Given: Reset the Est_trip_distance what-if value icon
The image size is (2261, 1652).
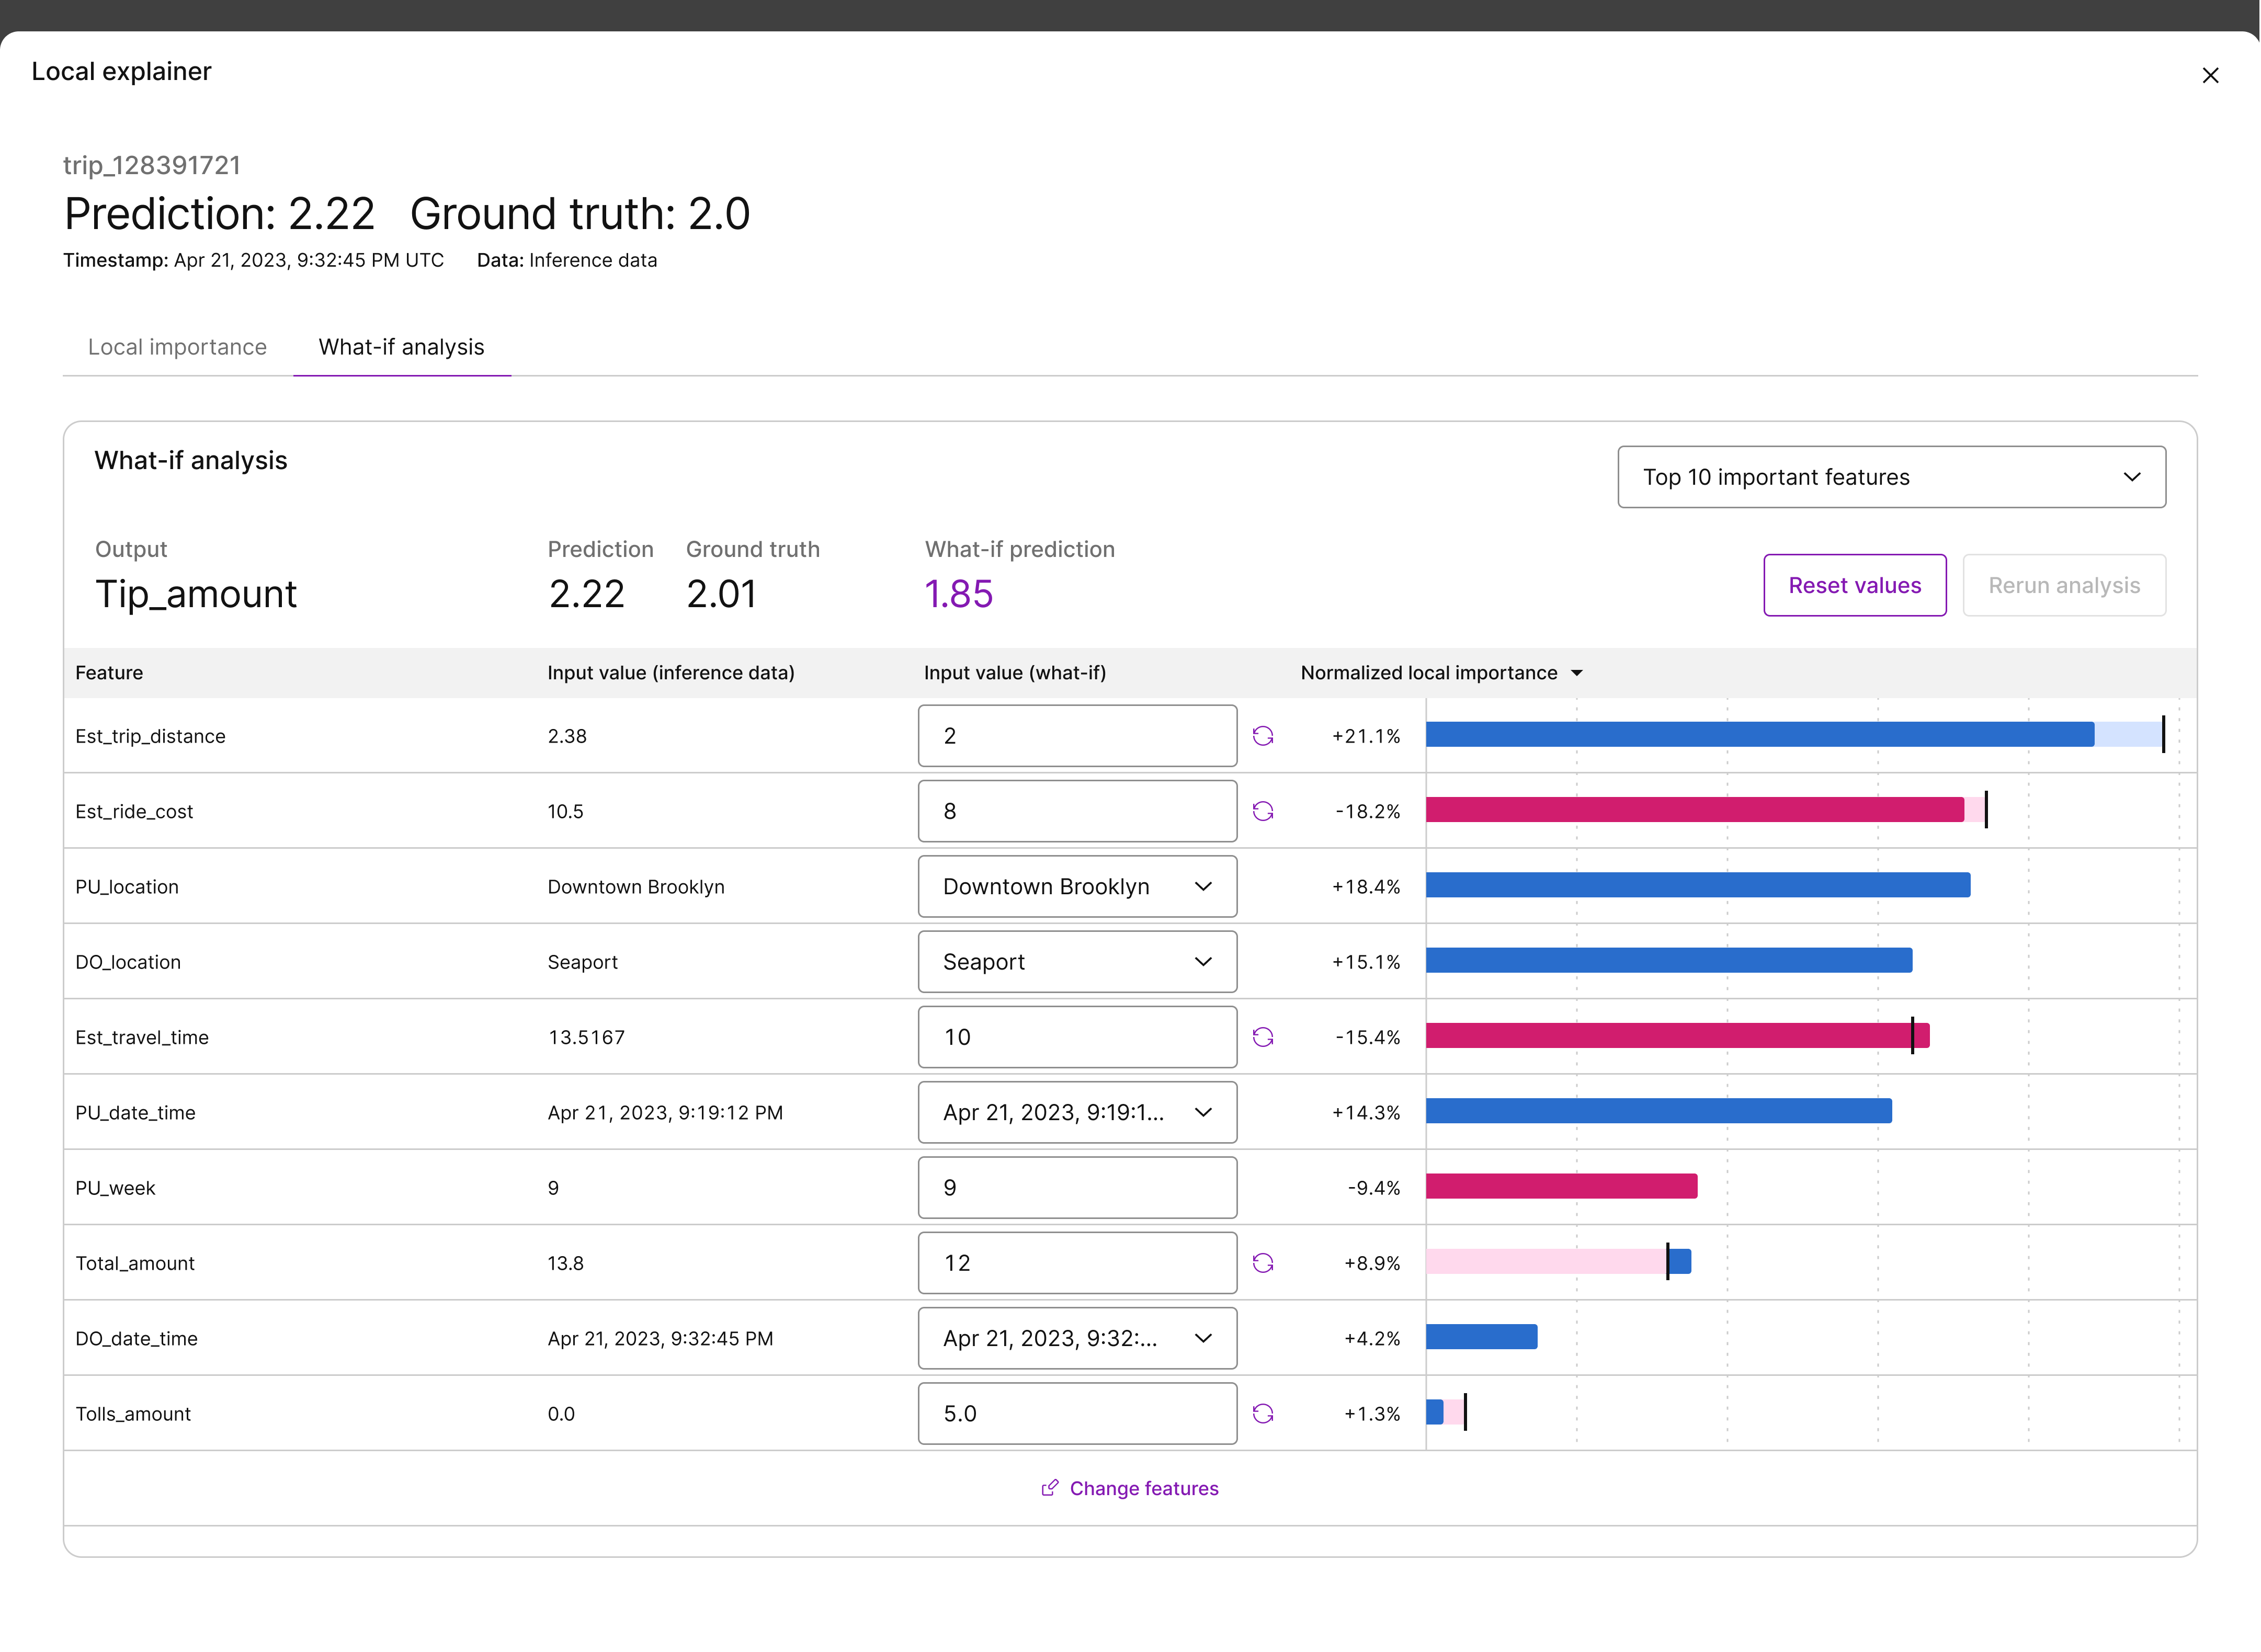Looking at the screenshot, I should coord(1263,736).
